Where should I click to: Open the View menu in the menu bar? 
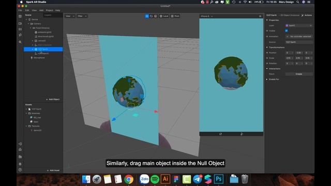tap(34, 10)
